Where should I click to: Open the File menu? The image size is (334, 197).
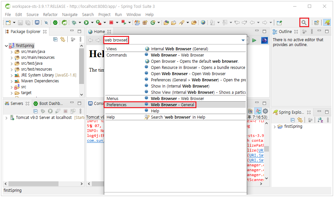point(8,14)
